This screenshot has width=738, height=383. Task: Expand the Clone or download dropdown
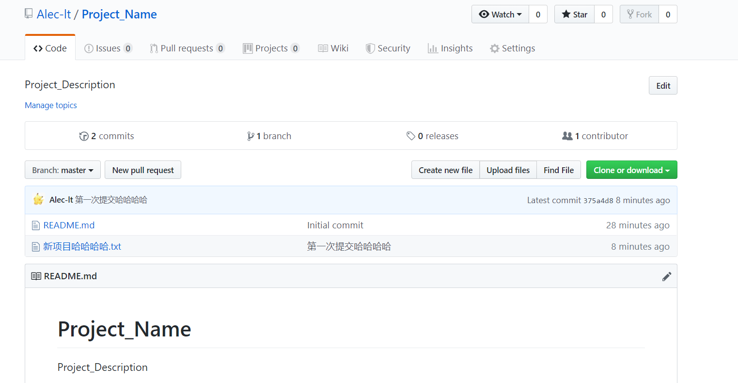point(632,170)
